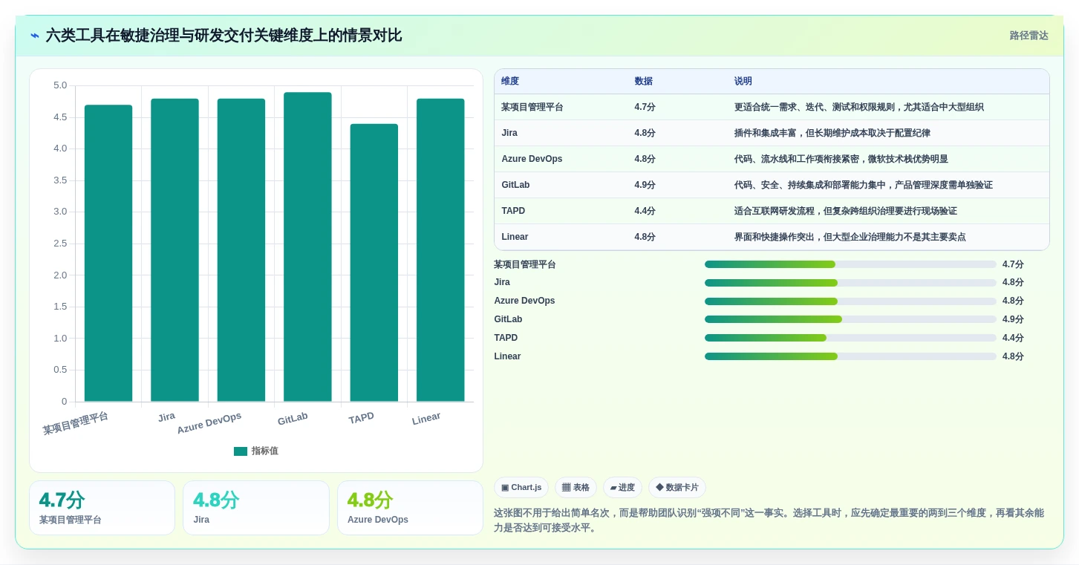Select the 表格 tag chip
1079x565 pixels.
pyautogui.click(x=576, y=488)
